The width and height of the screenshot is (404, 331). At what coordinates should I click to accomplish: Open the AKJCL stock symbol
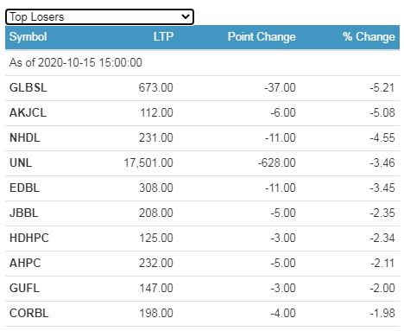click(28, 112)
